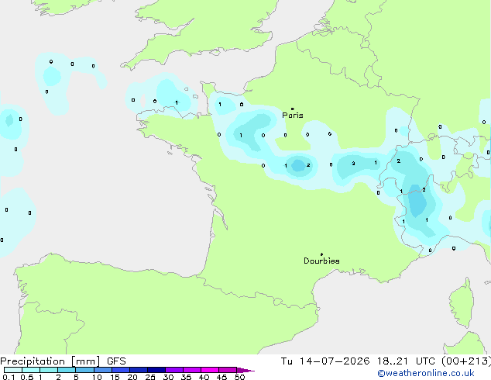Click the Paris city marker dot
Viewport: 491px width, 380px height.
click(x=293, y=109)
